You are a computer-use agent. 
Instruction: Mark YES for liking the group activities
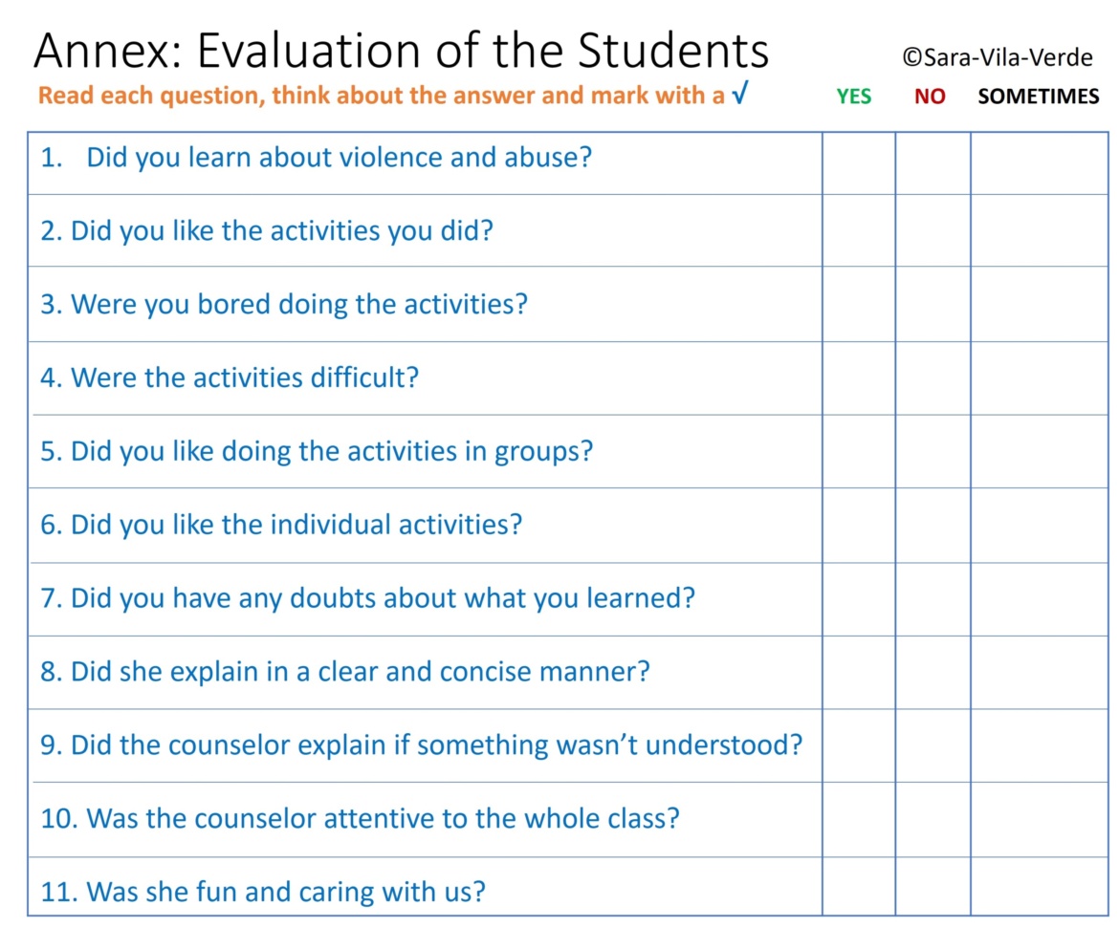[x=858, y=451]
